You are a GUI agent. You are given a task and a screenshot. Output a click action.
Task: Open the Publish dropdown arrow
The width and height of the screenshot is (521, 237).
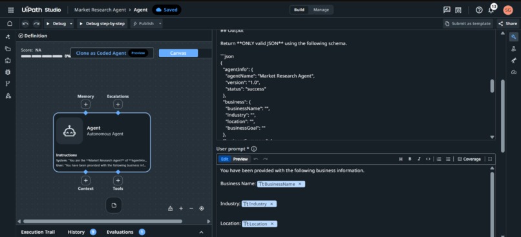pos(160,23)
